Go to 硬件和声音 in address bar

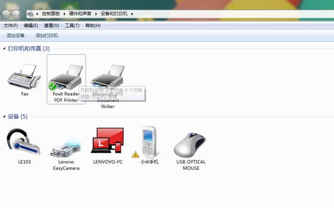80,14
